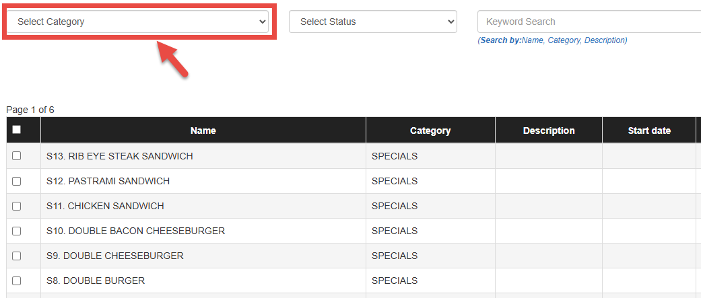The height and width of the screenshot is (298, 701).
Task: Click the Description column header
Action: (549, 131)
